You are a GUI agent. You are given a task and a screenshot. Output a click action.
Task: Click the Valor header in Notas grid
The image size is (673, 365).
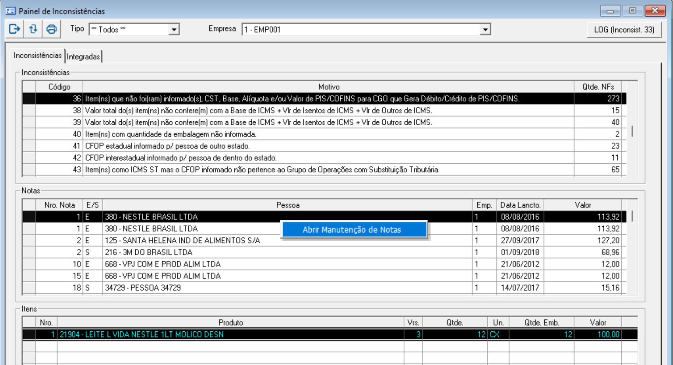[583, 205]
